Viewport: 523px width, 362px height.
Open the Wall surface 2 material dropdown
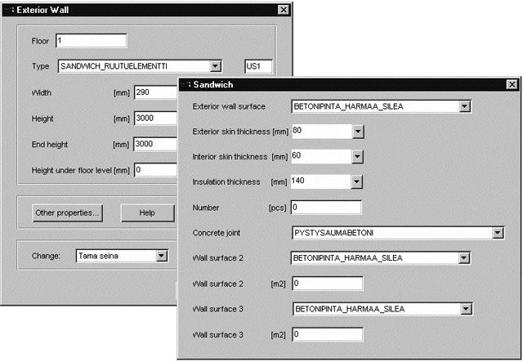(464, 258)
